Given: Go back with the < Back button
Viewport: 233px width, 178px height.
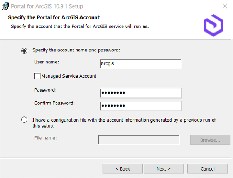Looking at the screenshot, I should click(123, 169).
